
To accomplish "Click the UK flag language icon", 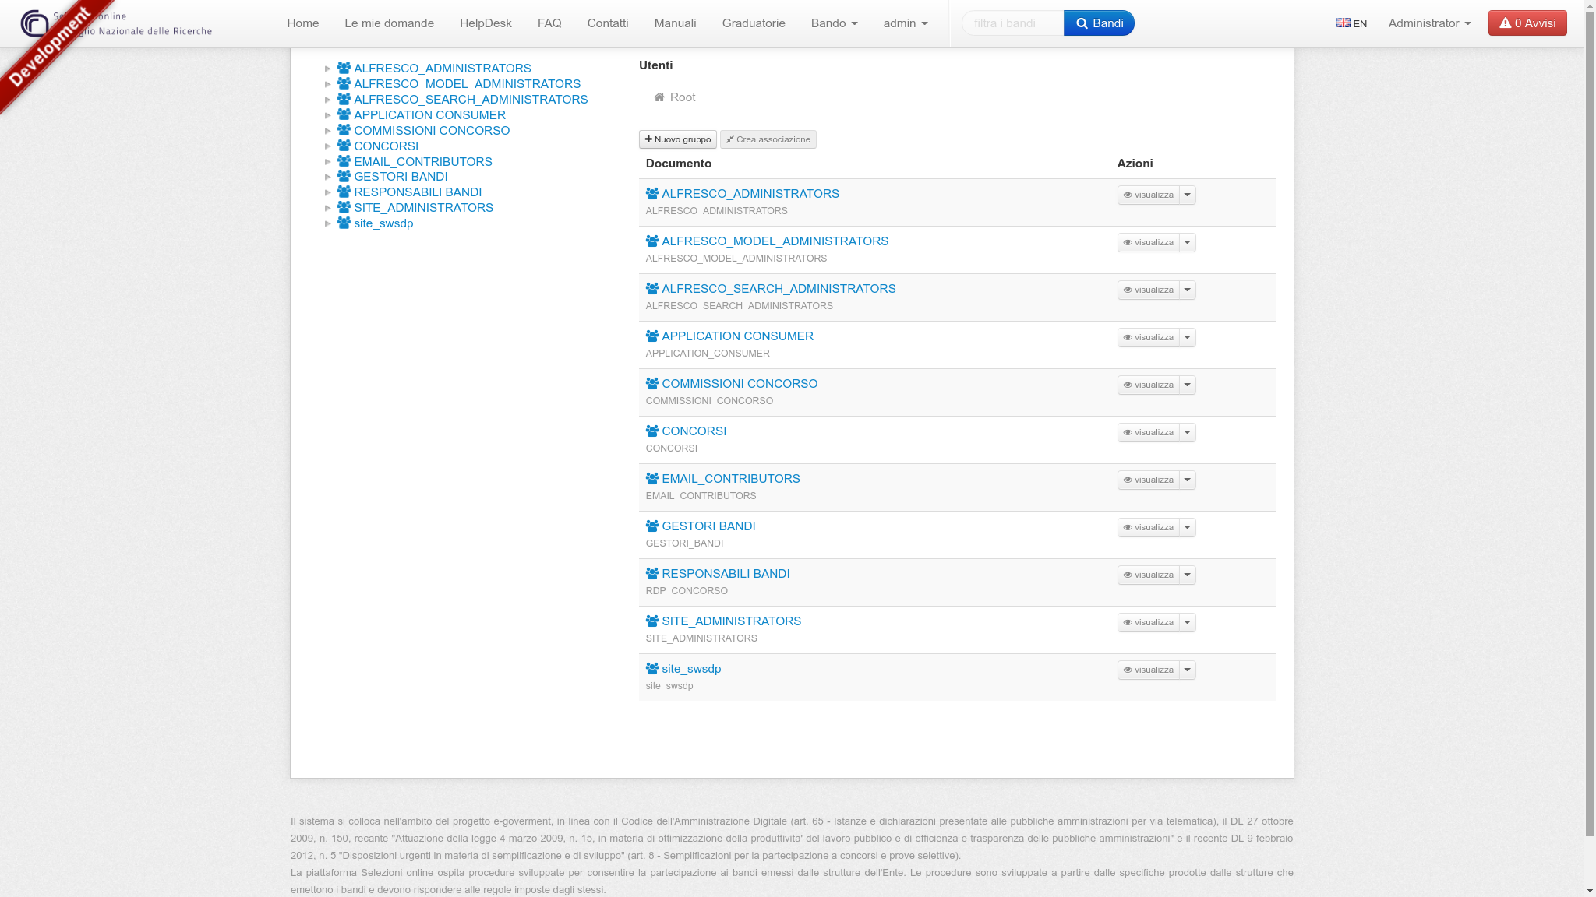I will click(x=1344, y=23).
